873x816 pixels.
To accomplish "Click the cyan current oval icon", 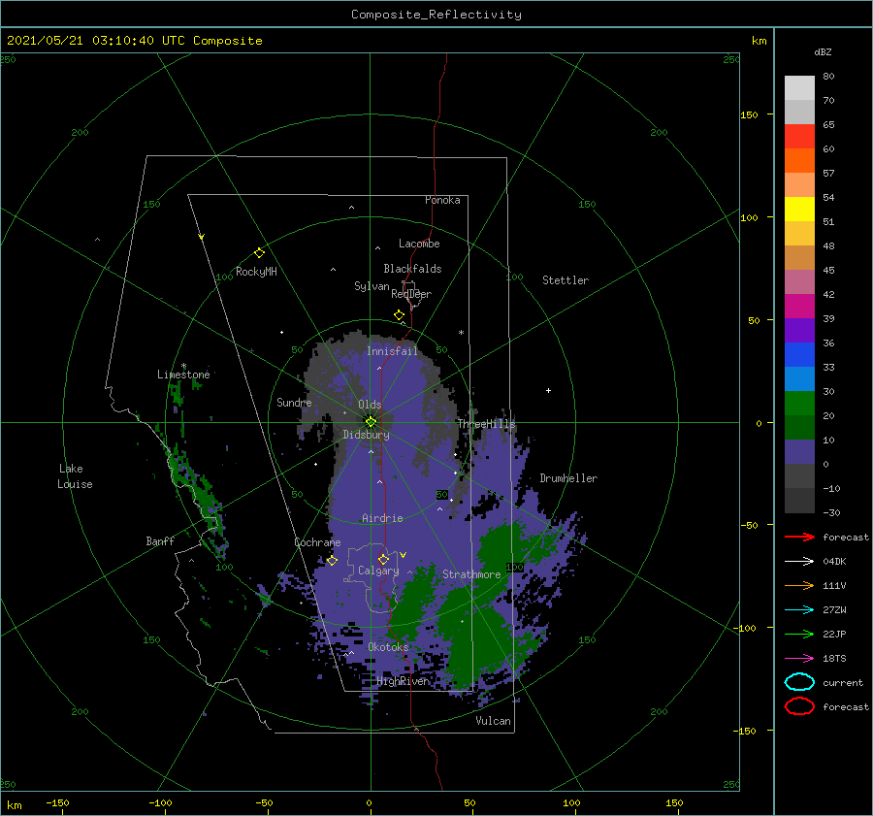I will click(x=799, y=682).
